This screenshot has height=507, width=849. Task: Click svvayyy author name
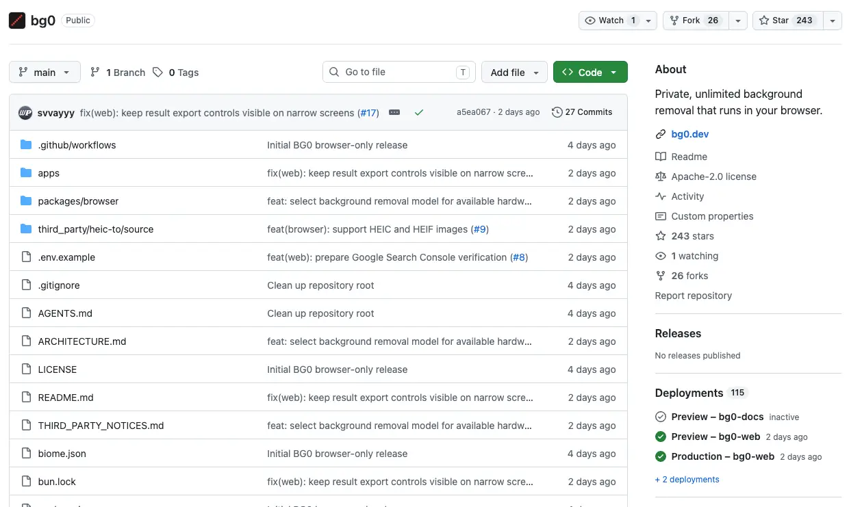[x=56, y=112]
